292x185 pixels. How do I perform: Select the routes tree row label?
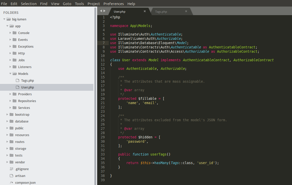point(20,142)
